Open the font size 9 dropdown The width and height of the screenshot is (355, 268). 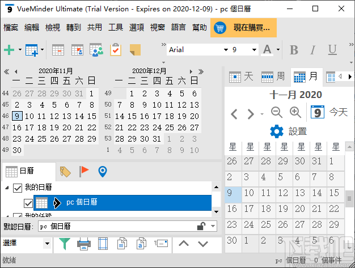tap(254, 50)
